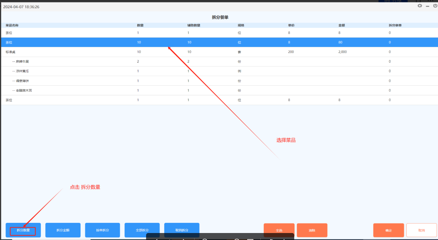The image size is (438, 240).
Task: Click 全部拆分 to split everything
Action: coord(142,230)
